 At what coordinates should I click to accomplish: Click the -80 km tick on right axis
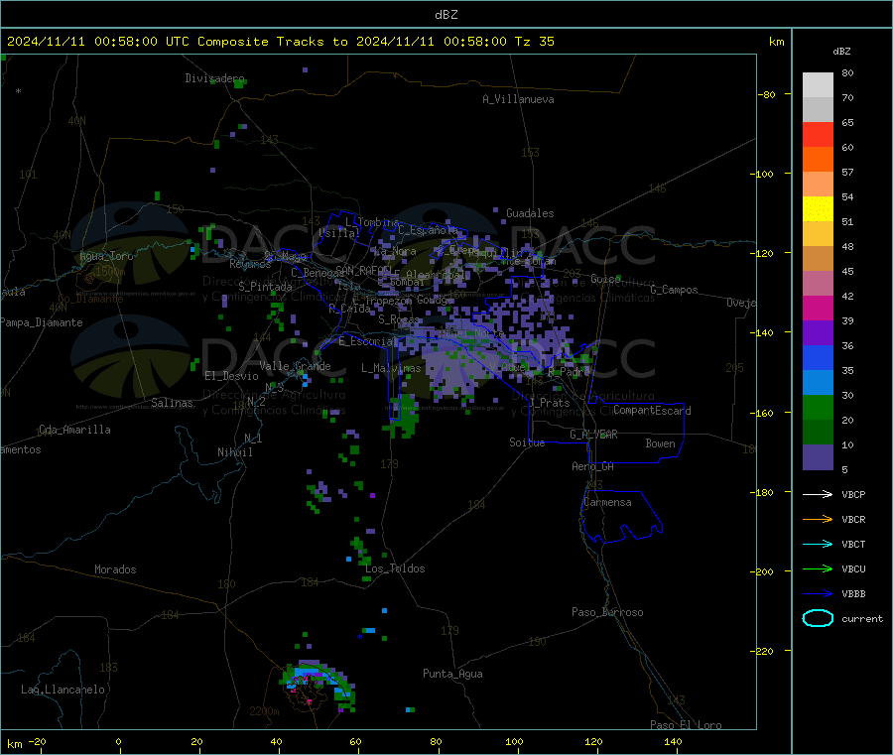[767, 94]
